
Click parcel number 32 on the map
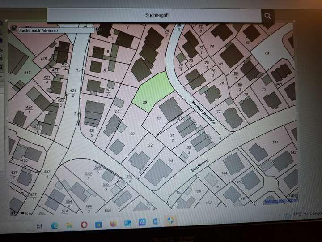(x=150, y=145)
